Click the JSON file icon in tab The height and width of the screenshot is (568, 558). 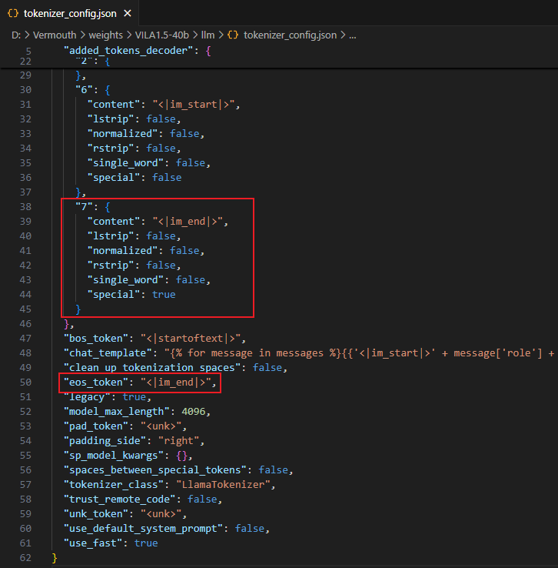point(12,13)
